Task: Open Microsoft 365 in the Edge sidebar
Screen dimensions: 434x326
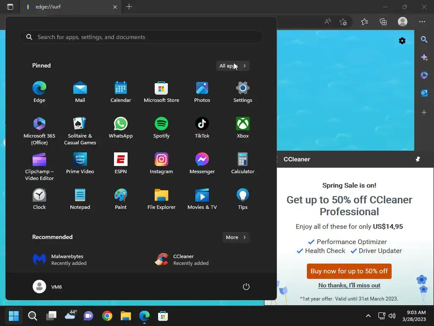Action: [424, 75]
